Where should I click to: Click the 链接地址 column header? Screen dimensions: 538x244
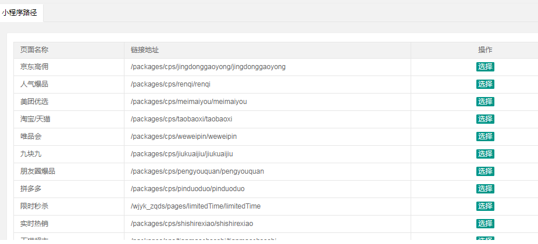[268, 50]
